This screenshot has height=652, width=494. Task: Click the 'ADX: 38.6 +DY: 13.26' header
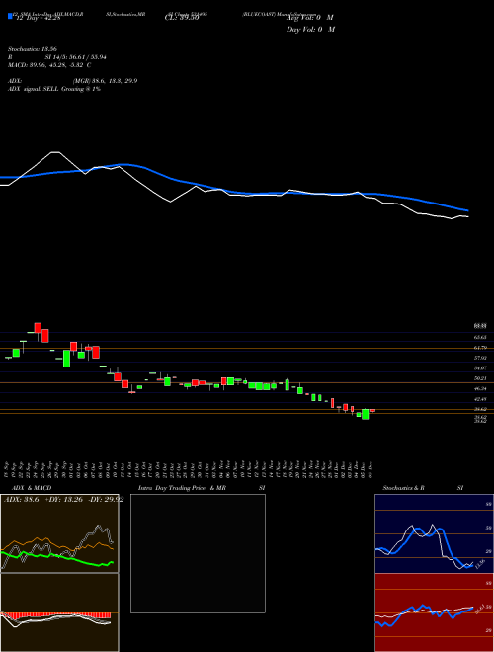pyautogui.click(x=62, y=500)
